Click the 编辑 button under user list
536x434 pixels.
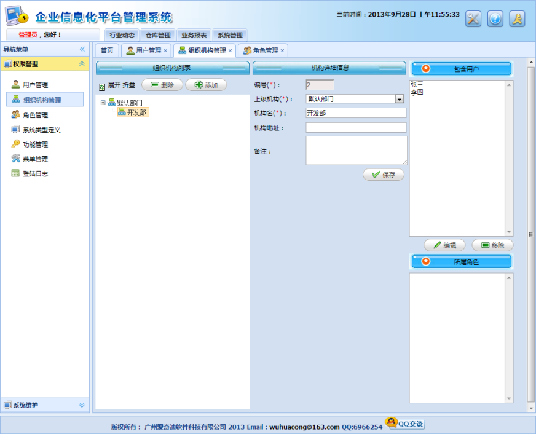445,245
